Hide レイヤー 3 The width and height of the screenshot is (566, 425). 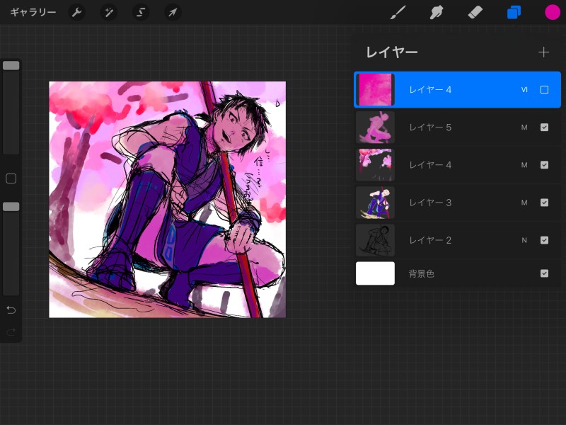544,203
